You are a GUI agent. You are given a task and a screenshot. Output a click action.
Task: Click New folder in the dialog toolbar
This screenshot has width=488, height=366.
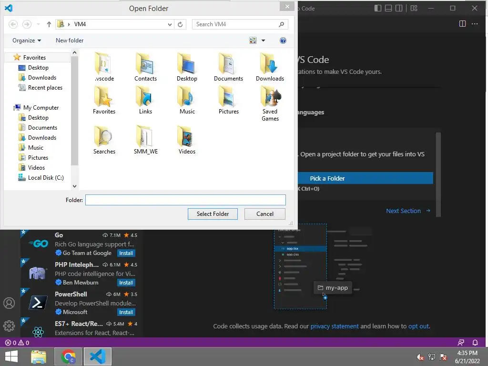pyautogui.click(x=70, y=41)
